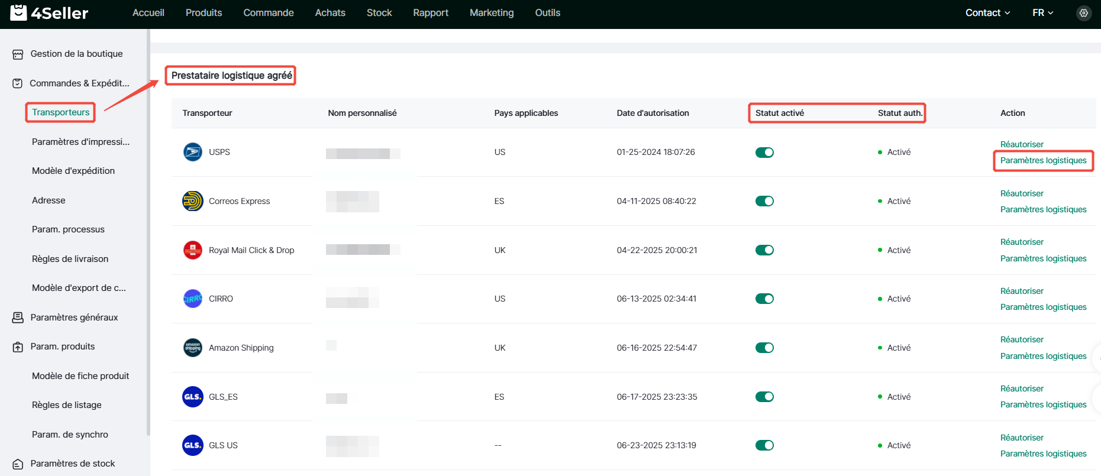Open Paramètres logistiques for Amazon Shipping
Viewport: 1101px width, 476px height.
pyautogui.click(x=1043, y=356)
